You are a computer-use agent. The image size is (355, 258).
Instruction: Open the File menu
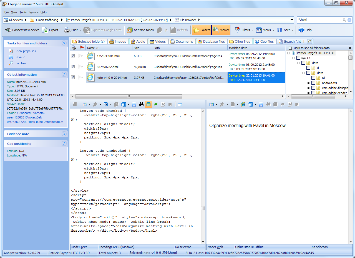click(x=7, y=12)
